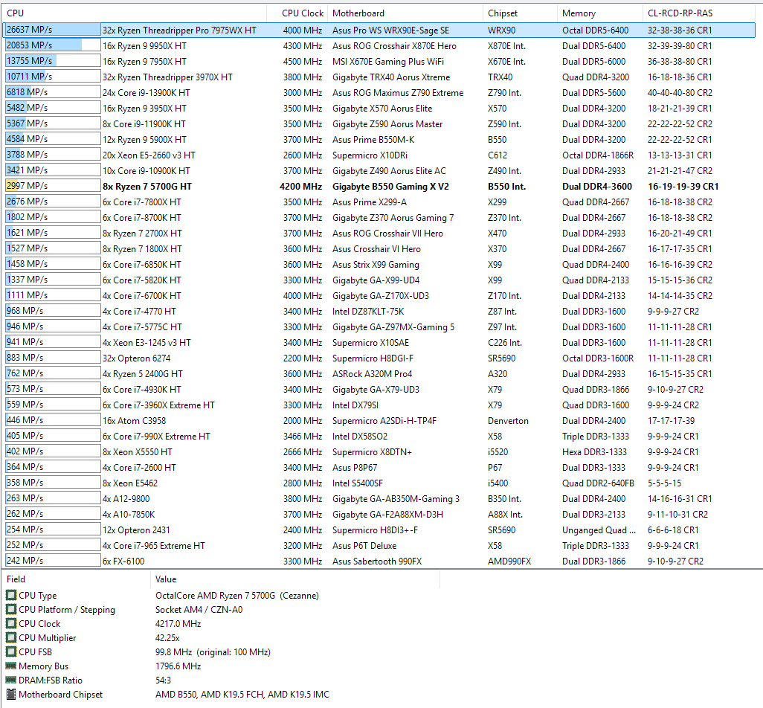The image size is (763, 708).
Task: Click the OctalCore AMD Ryzen 7 5700G value
Action: pyautogui.click(x=237, y=595)
